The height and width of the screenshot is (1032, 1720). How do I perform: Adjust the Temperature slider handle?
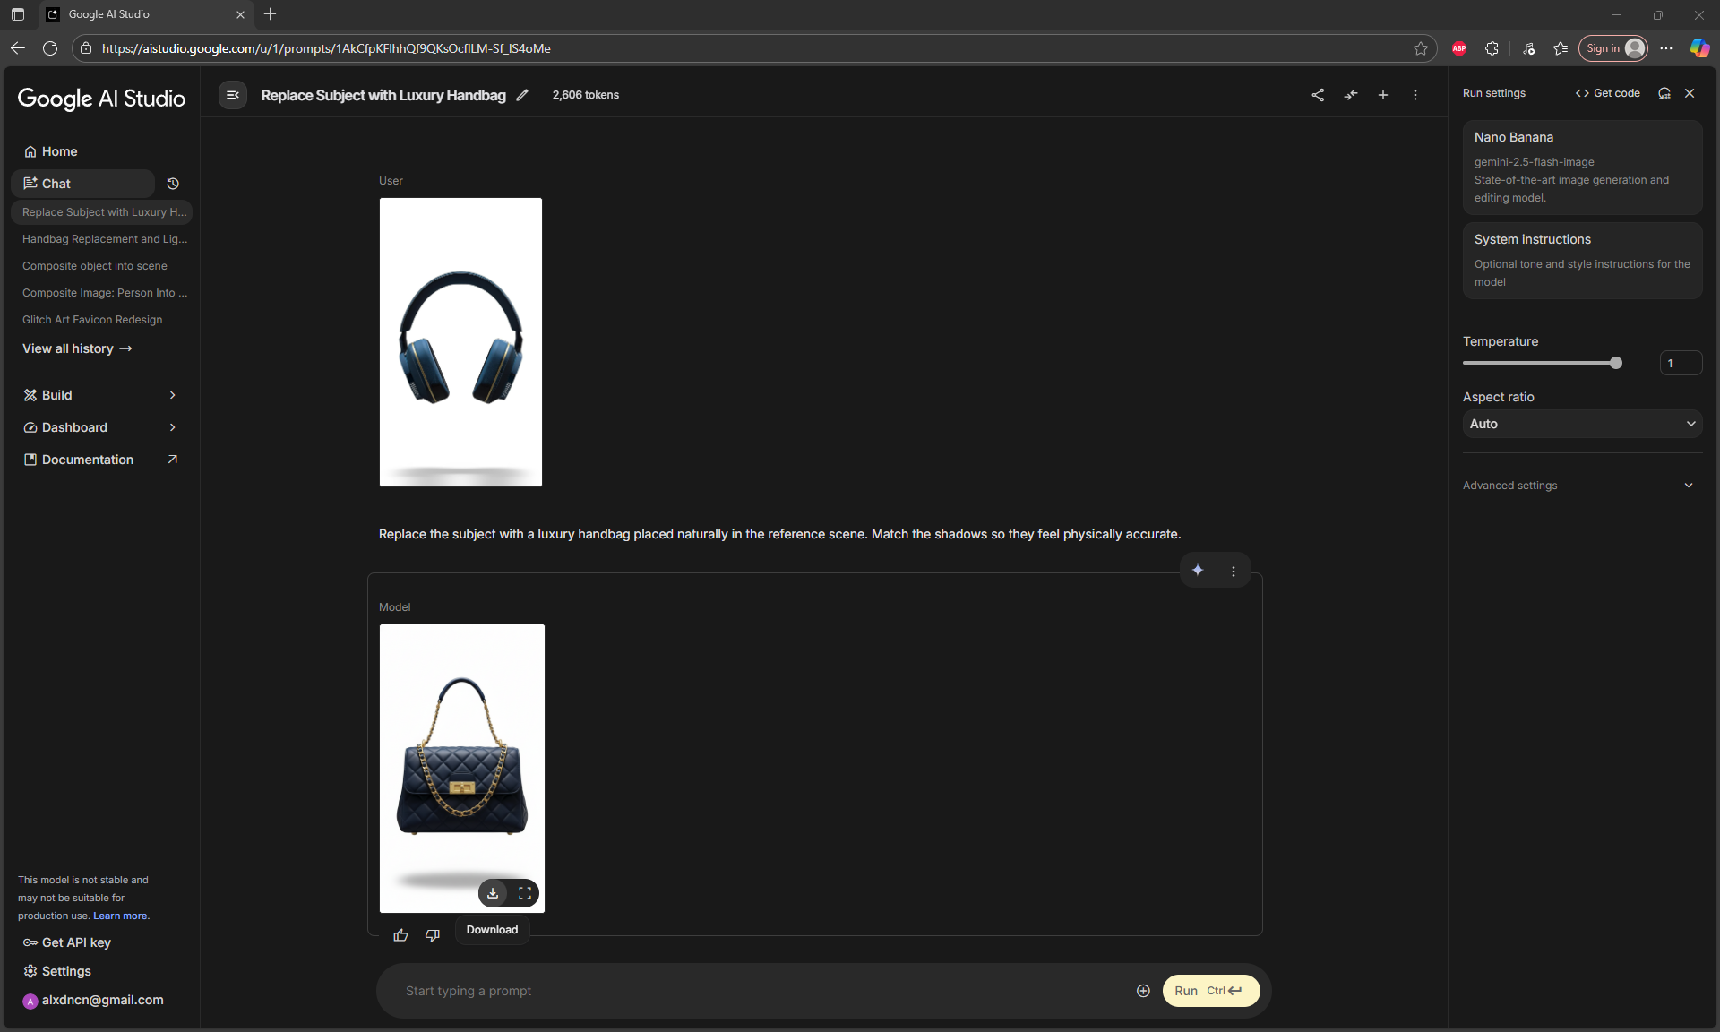coord(1616,363)
